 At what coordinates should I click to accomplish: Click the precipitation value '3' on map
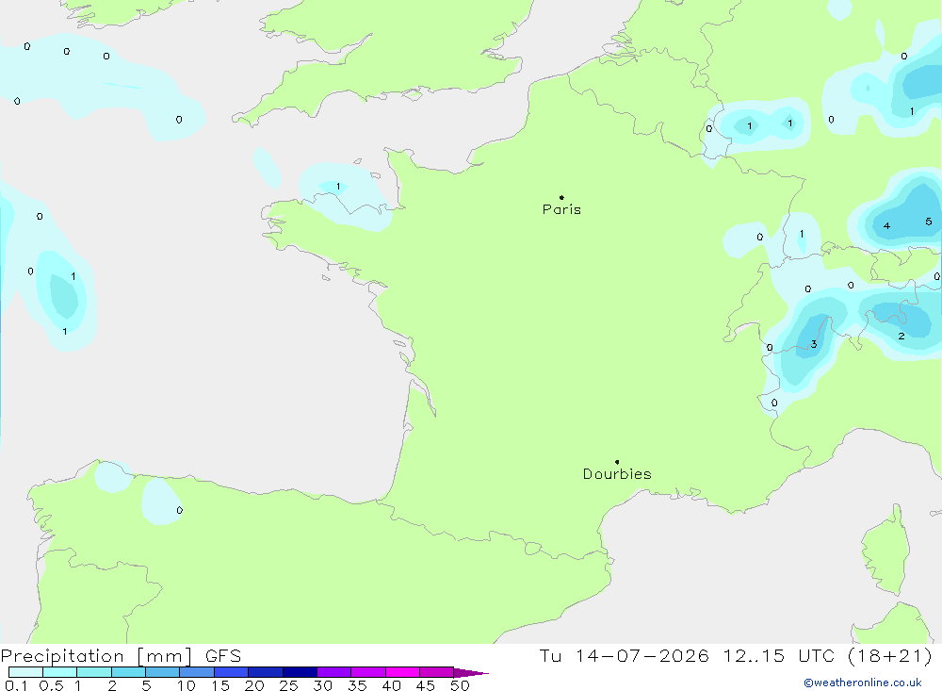[x=814, y=344]
